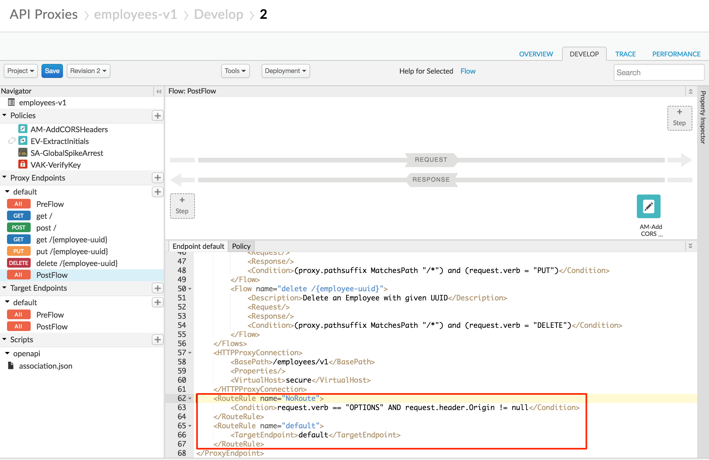Click the employees-v1 document icon
The image size is (709, 460).
point(11,103)
